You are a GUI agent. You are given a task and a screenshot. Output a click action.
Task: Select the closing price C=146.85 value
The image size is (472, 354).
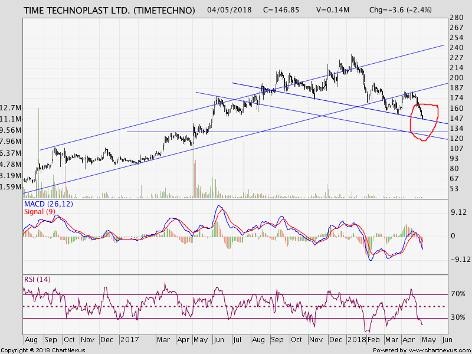[x=278, y=10]
